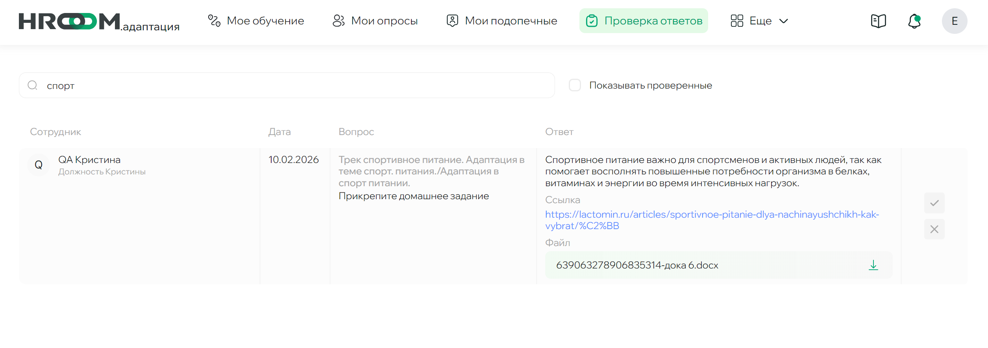Click file name 639063278906835314-дока 6.docx
The image size is (988, 348).
(637, 265)
